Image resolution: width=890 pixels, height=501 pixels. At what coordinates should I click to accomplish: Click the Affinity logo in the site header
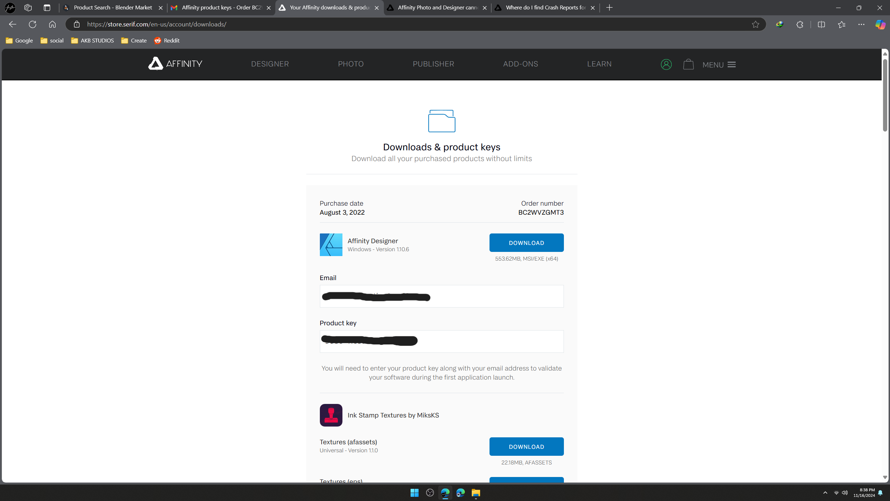click(175, 64)
